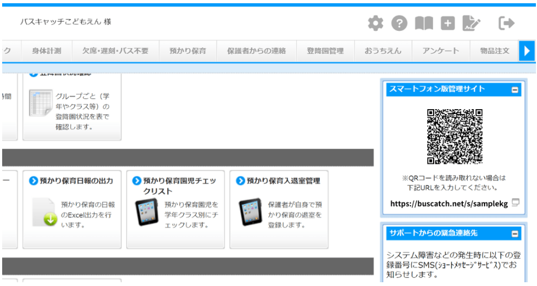Open the 身体計測 tab
537x286 pixels.
(x=47, y=51)
